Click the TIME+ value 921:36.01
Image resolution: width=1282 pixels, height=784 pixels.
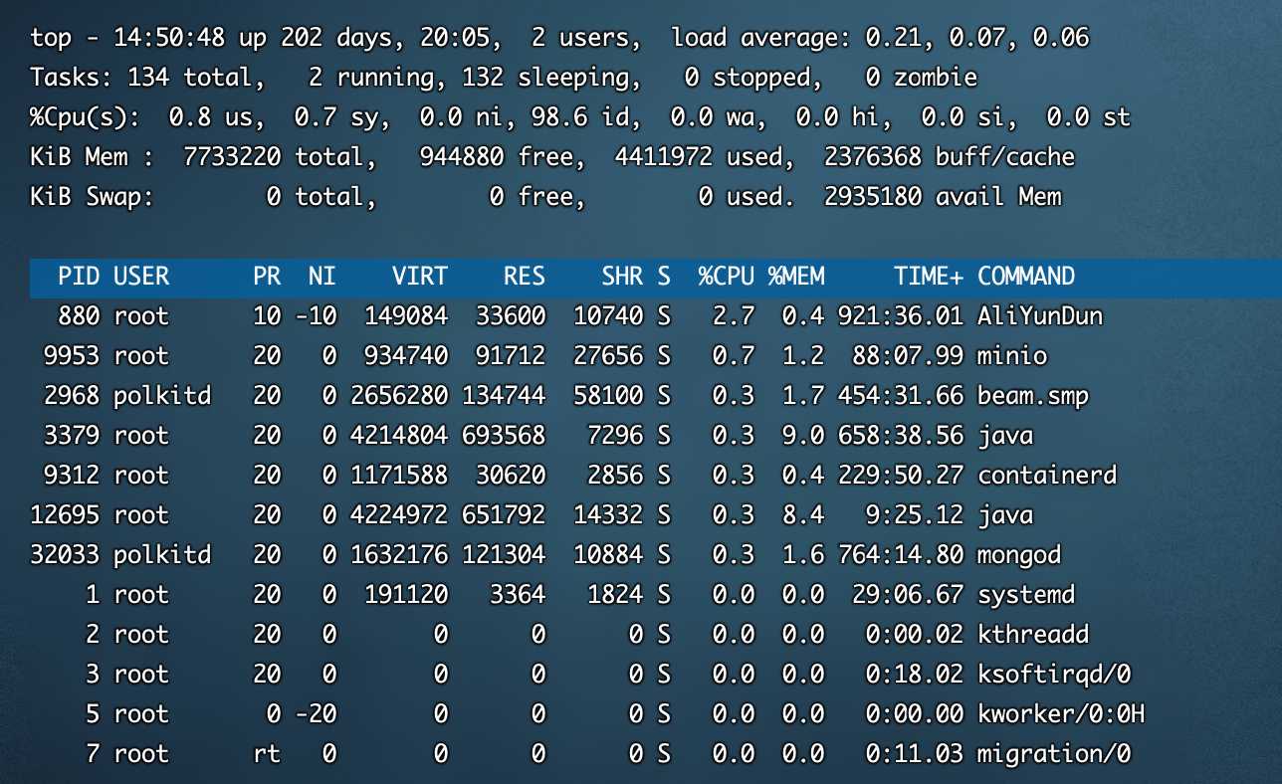[x=901, y=316]
